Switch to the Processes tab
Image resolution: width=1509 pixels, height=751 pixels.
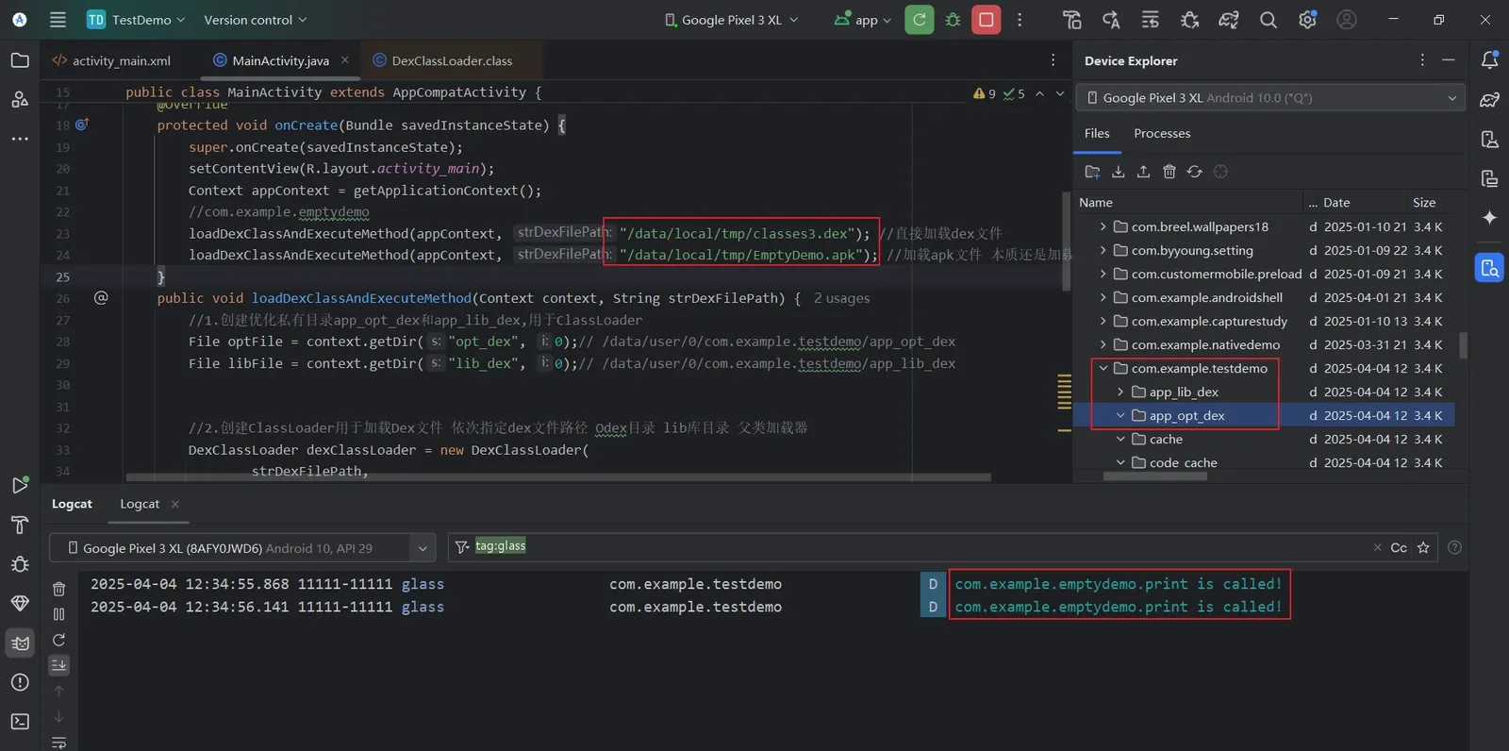pyautogui.click(x=1162, y=133)
